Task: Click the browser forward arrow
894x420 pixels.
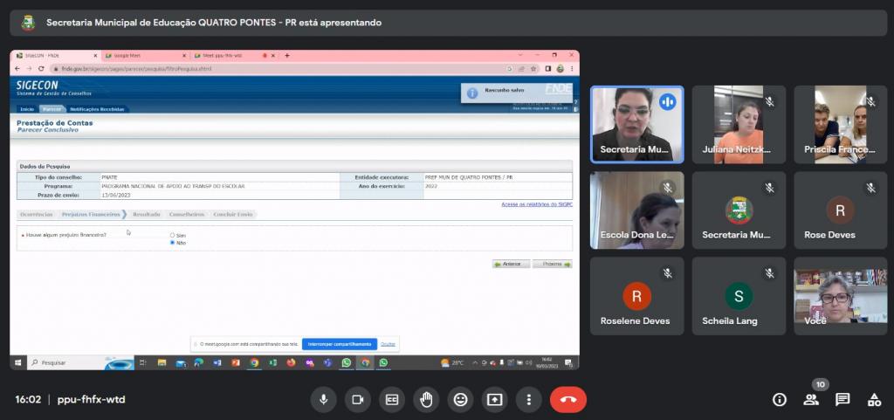Action: click(29, 68)
